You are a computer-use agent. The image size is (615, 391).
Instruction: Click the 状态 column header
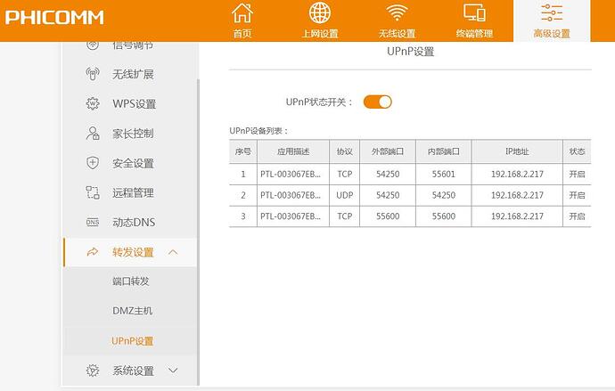point(577,151)
